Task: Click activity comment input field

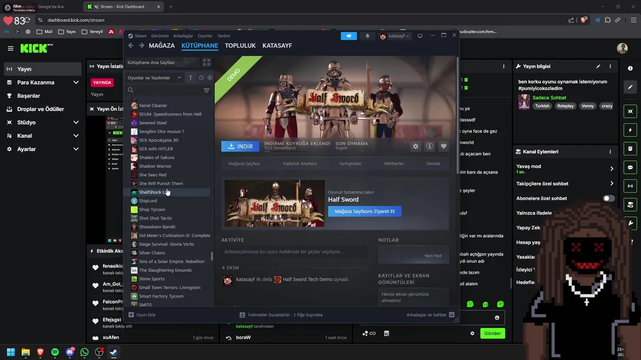Action: point(294,252)
